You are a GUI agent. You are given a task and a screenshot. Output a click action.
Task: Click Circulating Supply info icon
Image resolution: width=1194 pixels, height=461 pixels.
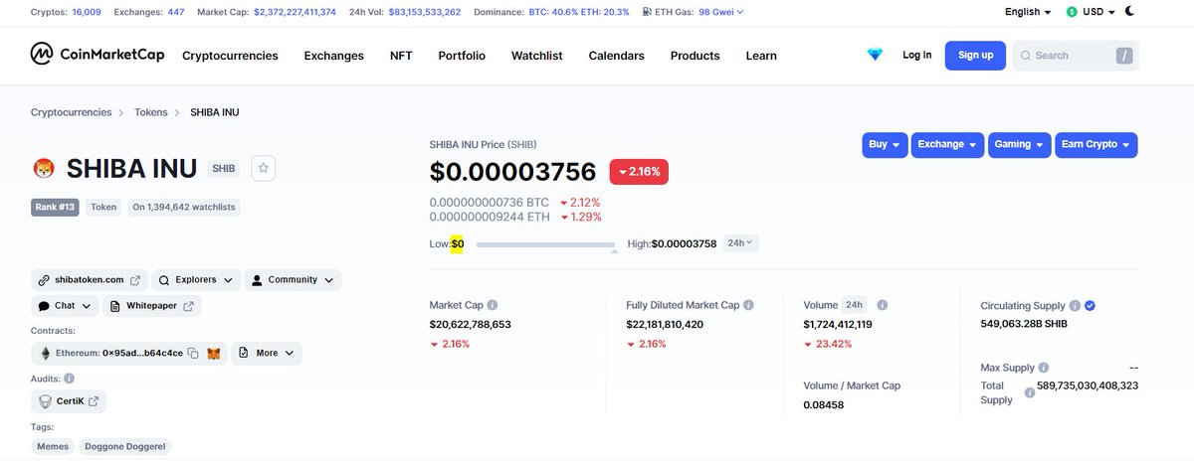(1075, 306)
